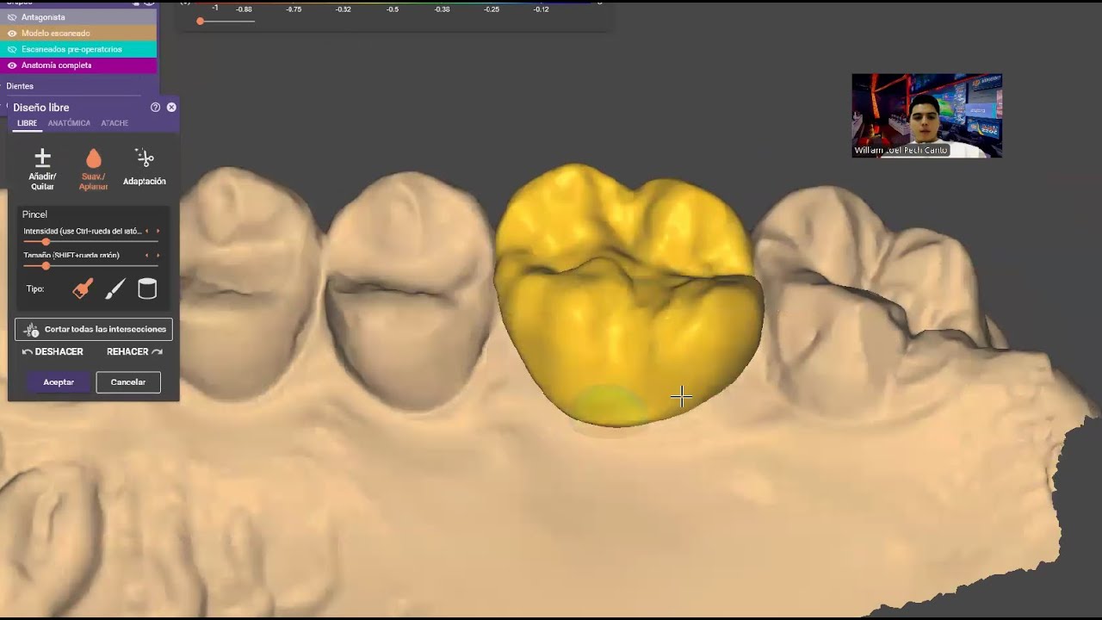Screen dimensions: 1102x620
Task: Decrease Tamaño with left arrow
Action: (146, 255)
